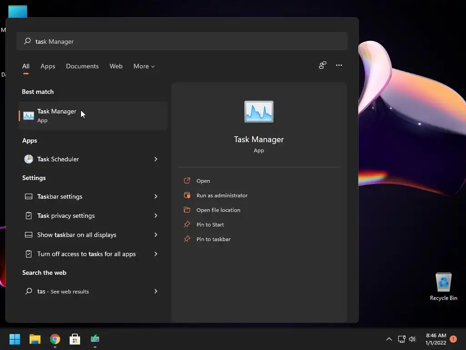Open the clock showing 8:46 AM
Image resolution: width=466 pixels, height=350 pixels.
[436, 339]
